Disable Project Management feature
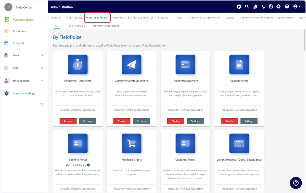The image size is (306, 193). (x=176, y=121)
